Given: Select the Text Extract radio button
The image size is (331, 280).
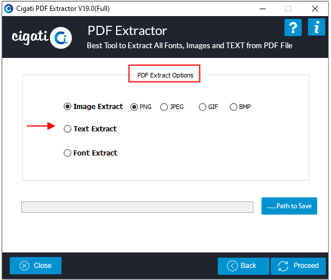Looking at the screenshot, I should pos(67,129).
